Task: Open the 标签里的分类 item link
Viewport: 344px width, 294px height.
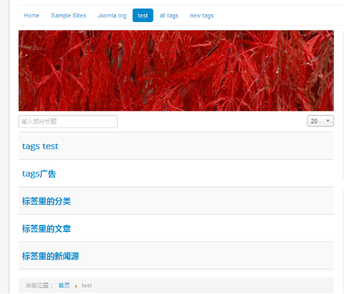Action: 47,201
